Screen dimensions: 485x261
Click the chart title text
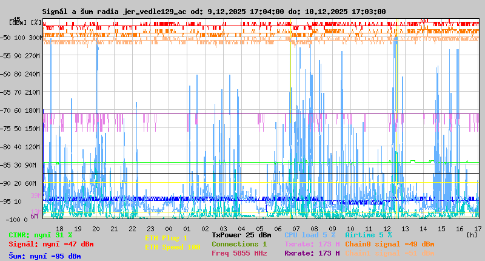coord(213,12)
